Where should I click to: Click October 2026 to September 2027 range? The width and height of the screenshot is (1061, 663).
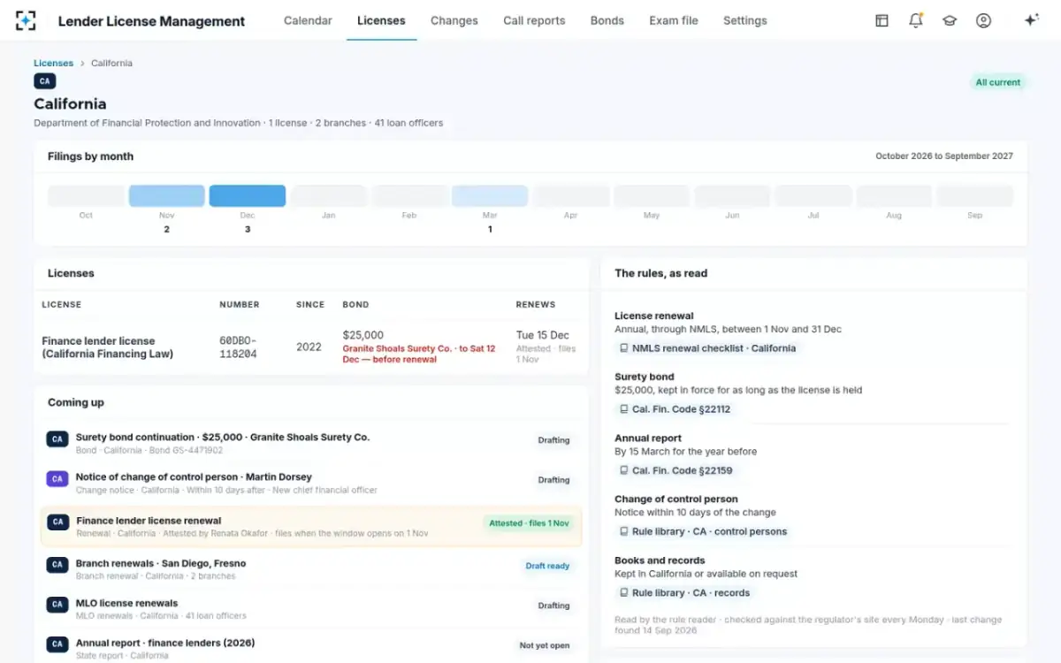pos(944,156)
